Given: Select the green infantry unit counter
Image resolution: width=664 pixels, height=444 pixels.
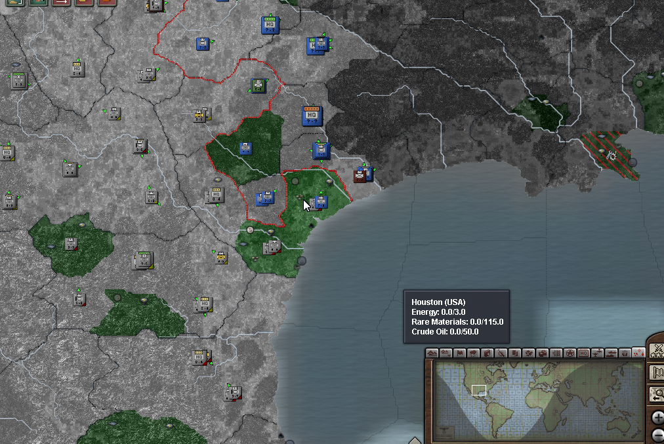Looking at the screenshot, I should point(259,85).
